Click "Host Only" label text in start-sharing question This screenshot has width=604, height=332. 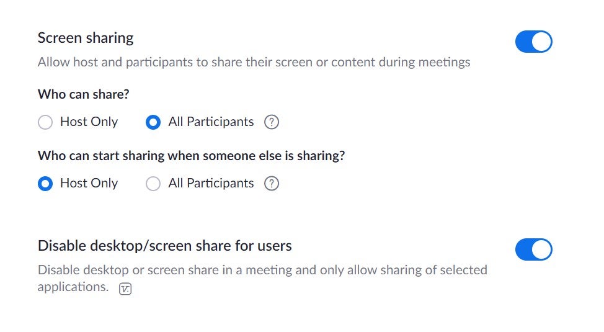tap(89, 184)
